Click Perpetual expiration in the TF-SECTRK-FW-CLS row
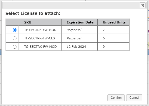Viewport: 149px width, 106px height. (74, 38)
